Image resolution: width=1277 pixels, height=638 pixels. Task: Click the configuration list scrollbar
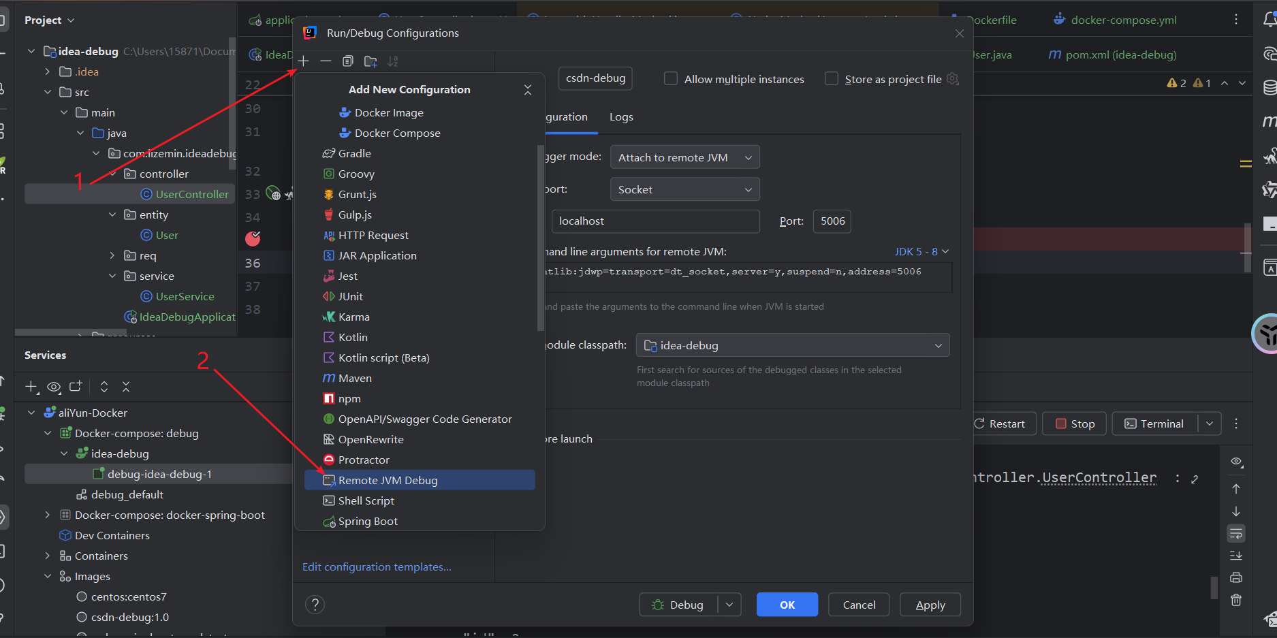[541, 238]
